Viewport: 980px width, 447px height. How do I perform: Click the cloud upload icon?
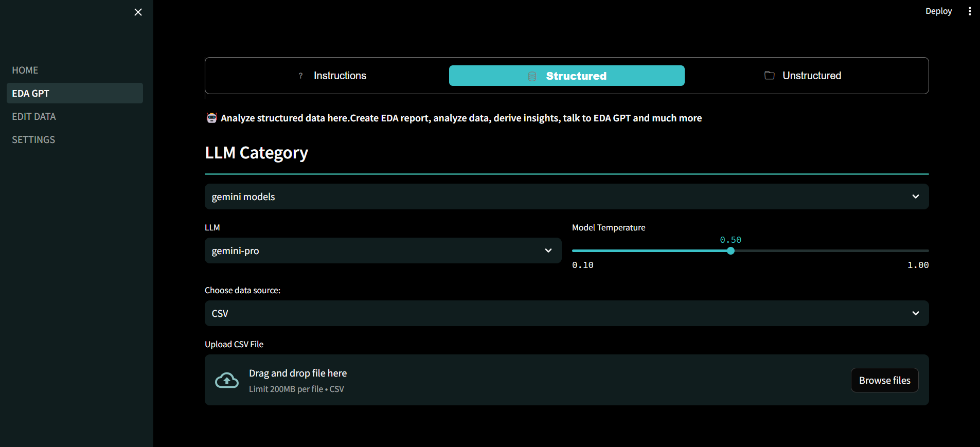click(227, 380)
